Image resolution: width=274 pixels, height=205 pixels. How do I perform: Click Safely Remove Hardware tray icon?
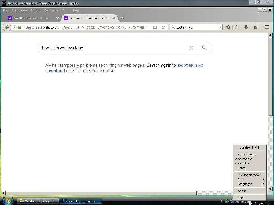pyautogui.click(x=226, y=201)
